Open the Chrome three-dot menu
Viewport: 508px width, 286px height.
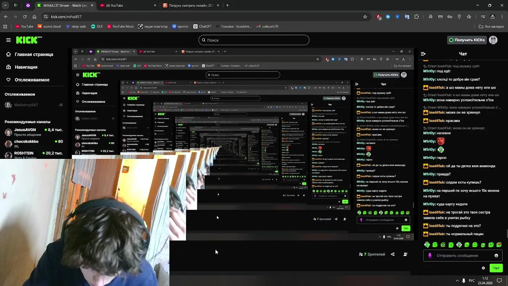coord(502,17)
